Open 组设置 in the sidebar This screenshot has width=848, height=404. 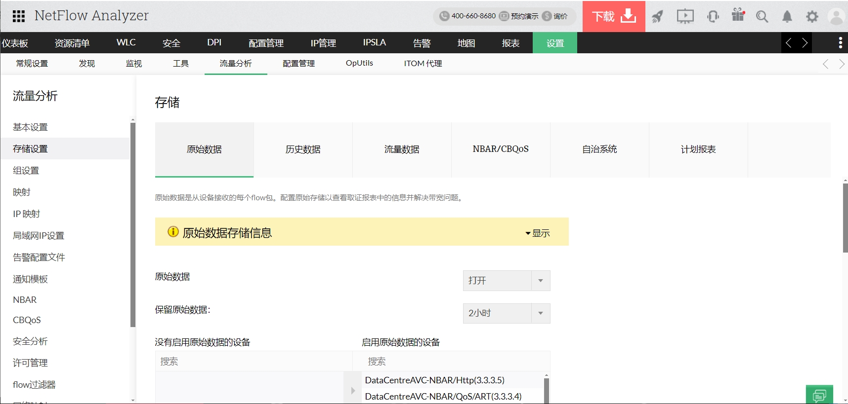pos(26,171)
